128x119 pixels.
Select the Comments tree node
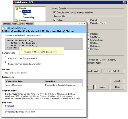[24, 20]
